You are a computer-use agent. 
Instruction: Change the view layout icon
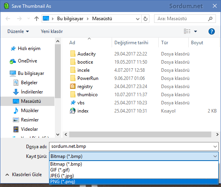(187, 31)
